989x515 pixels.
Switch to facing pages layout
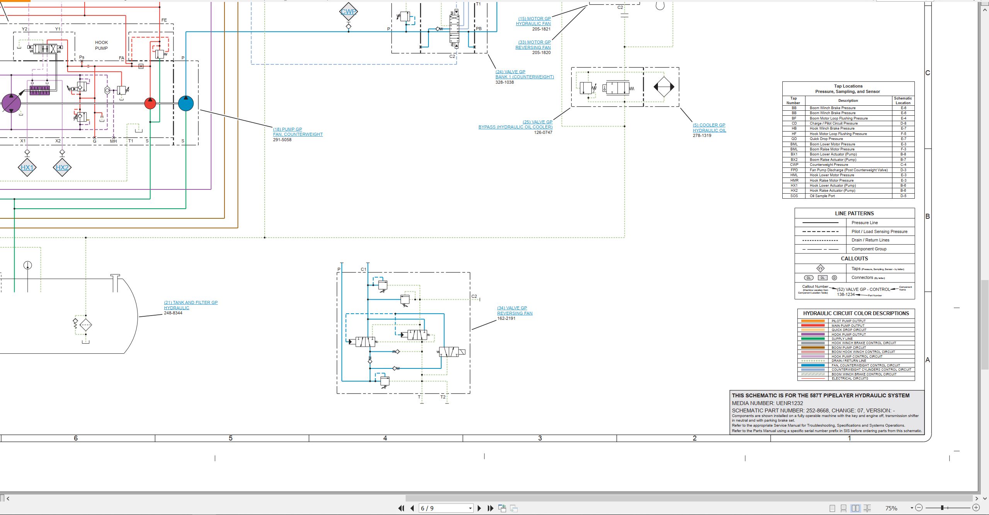click(x=856, y=508)
